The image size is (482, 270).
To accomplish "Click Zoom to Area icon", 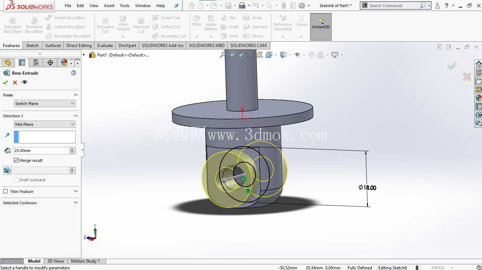I will coord(232,55).
